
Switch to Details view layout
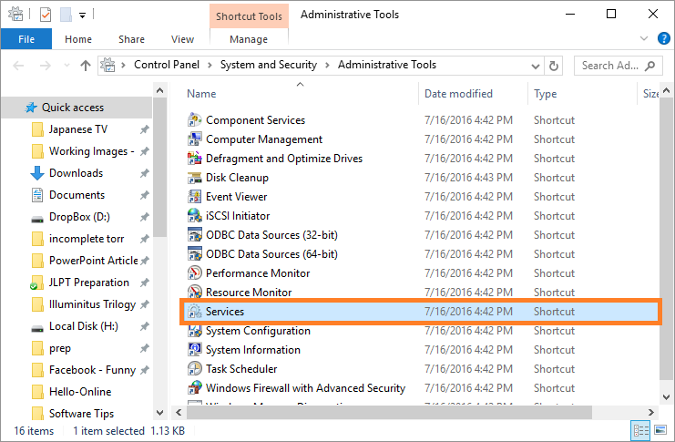[640, 430]
